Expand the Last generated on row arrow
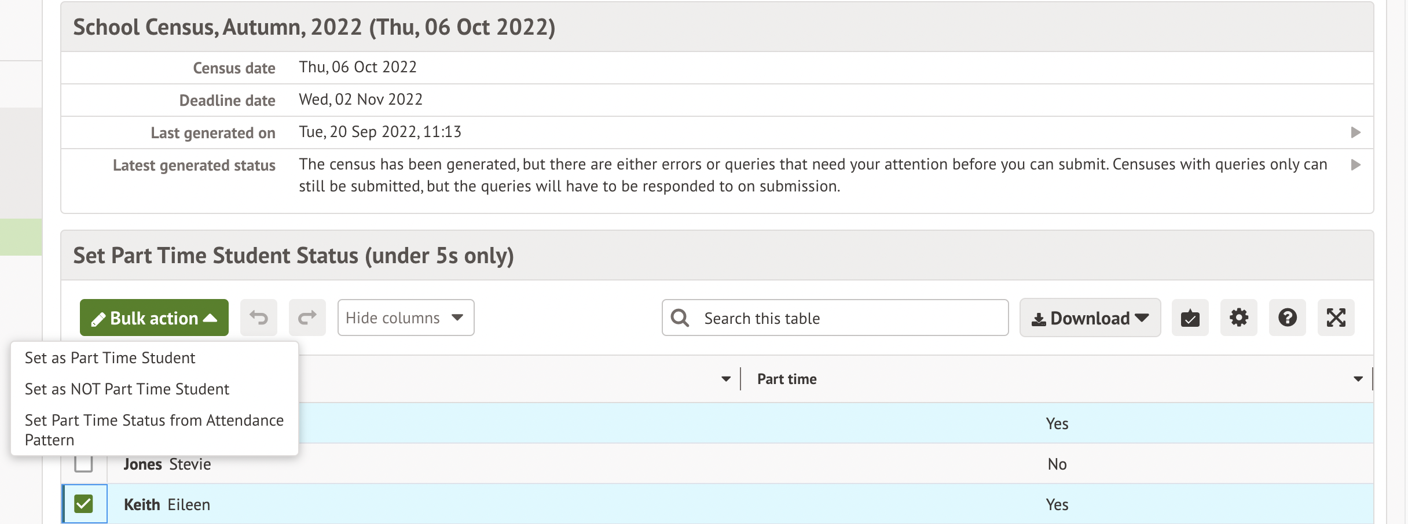 [x=1355, y=132]
